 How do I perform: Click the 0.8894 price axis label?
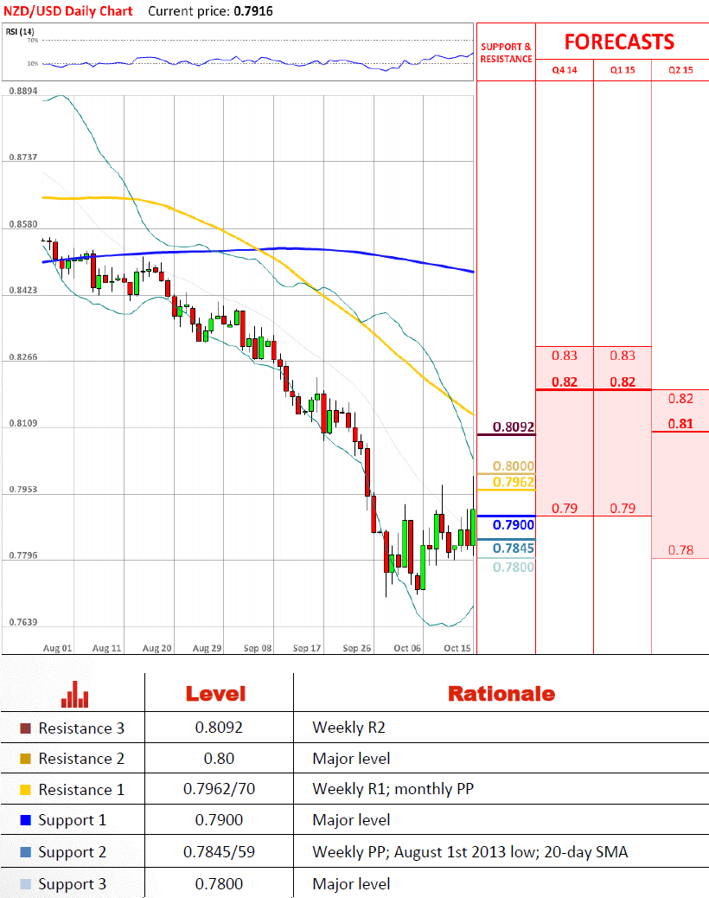23,91
